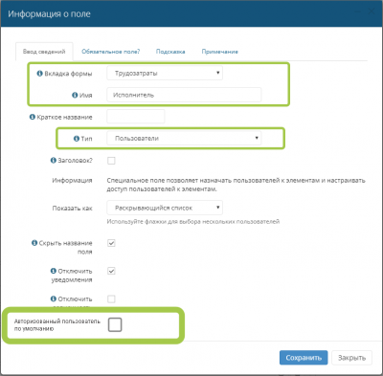Screen dimensions: 383x376
Task: Open the Подсказка tab
Action: point(170,52)
